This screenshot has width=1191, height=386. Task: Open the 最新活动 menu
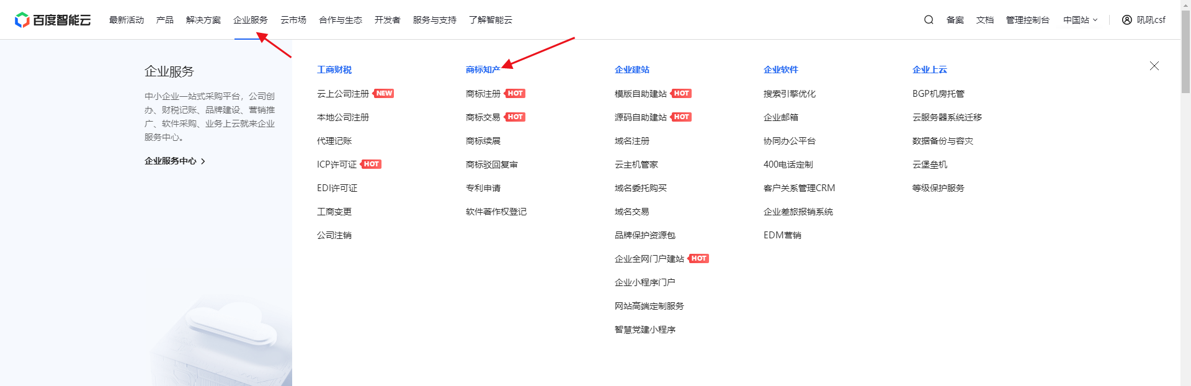[127, 20]
